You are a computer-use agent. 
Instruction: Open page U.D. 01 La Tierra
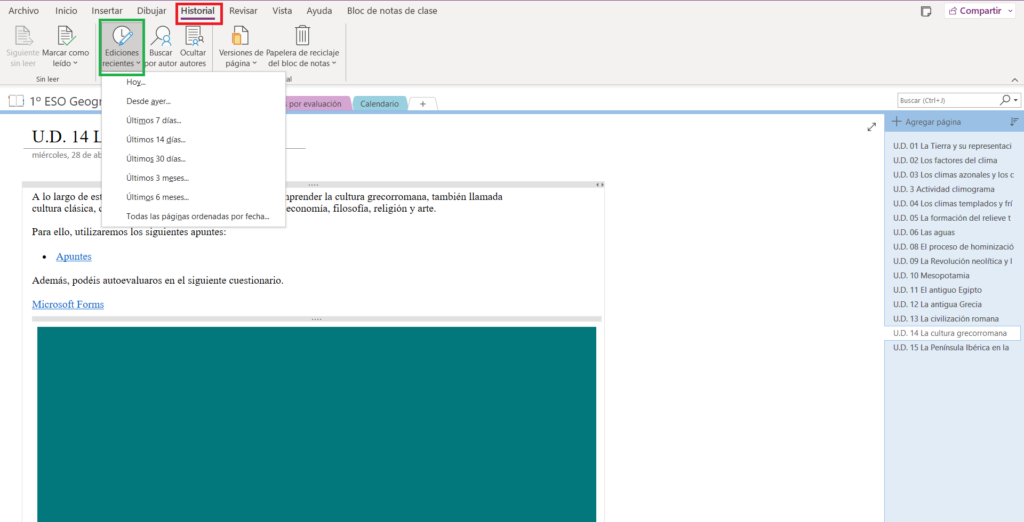tap(953, 146)
